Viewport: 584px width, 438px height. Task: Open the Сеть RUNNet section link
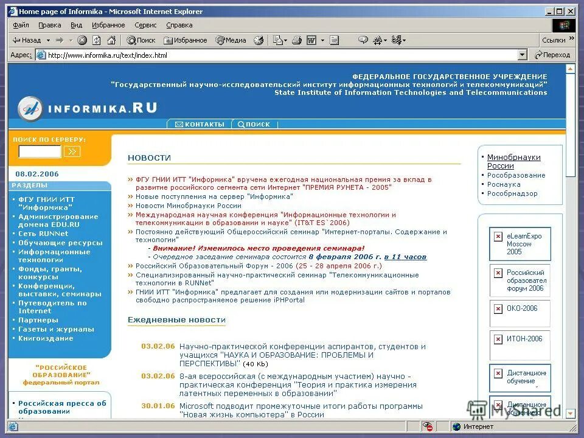coord(43,234)
